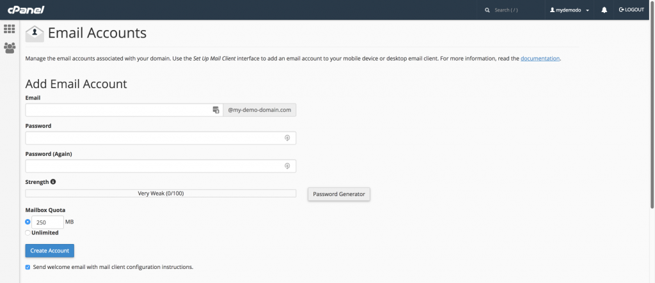Click the autofill icon in Email field
Screen dimensions: 655x283
pos(216,110)
